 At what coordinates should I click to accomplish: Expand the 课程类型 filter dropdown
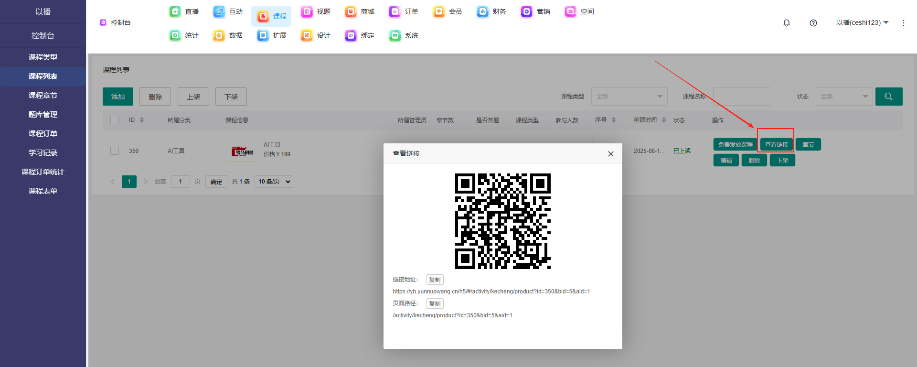[x=629, y=97]
